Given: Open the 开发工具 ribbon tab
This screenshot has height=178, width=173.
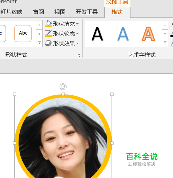Looking at the screenshot, I should pyautogui.click(x=87, y=12).
